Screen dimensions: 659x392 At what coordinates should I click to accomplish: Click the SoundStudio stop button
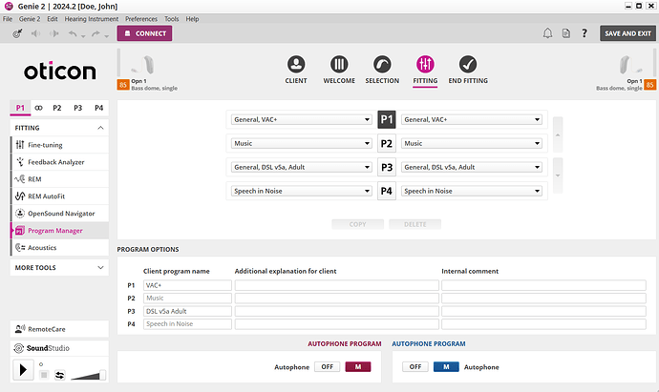[44, 375]
